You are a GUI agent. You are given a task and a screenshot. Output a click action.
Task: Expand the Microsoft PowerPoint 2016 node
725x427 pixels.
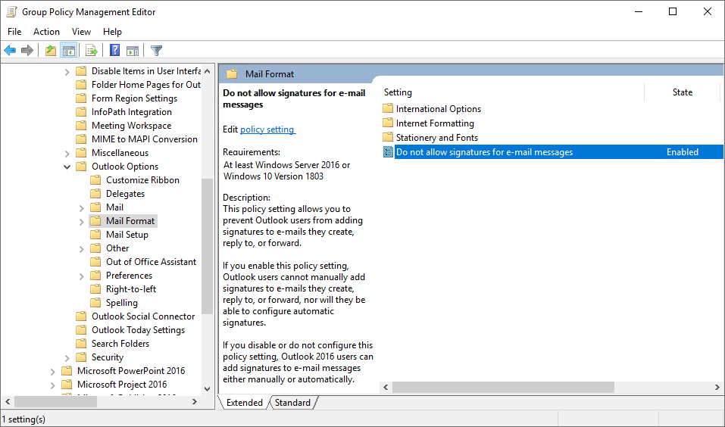pos(53,371)
